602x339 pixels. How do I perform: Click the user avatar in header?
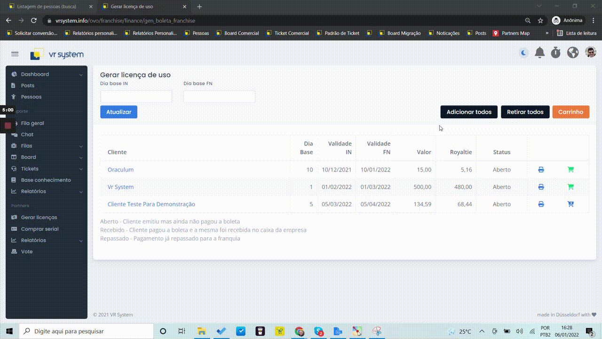(x=590, y=52)
